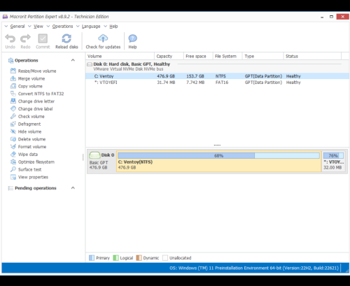Select the VTOY 32.00 MB partition block

[x=334, y=162]
